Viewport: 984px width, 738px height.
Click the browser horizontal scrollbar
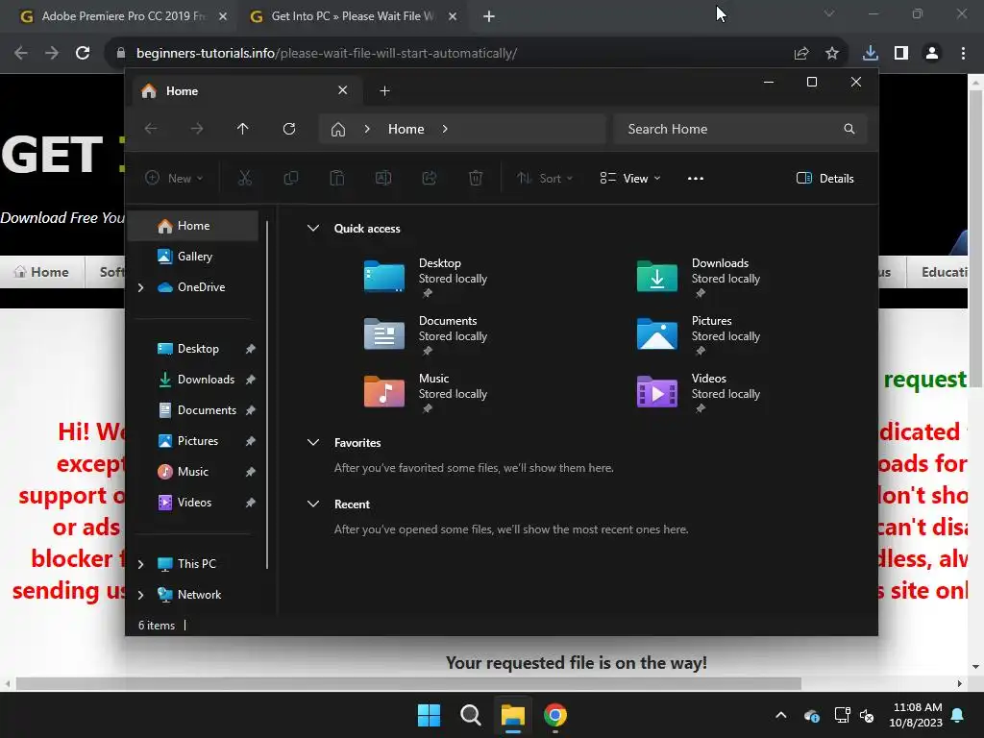click(407, 683)
